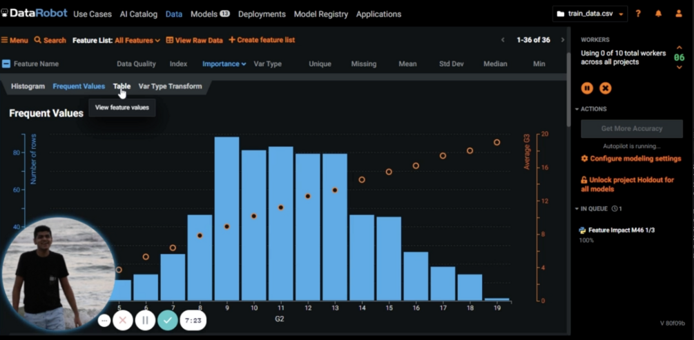Image resolution: width=694 pixels, height=340 pixels.
Task: Click the Median column header
Action: click(495, 63)
